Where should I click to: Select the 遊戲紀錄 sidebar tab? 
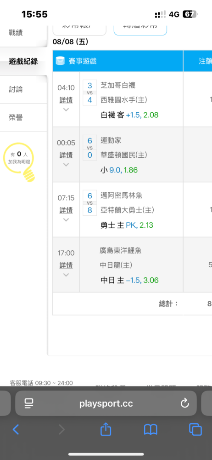point(23,62)
